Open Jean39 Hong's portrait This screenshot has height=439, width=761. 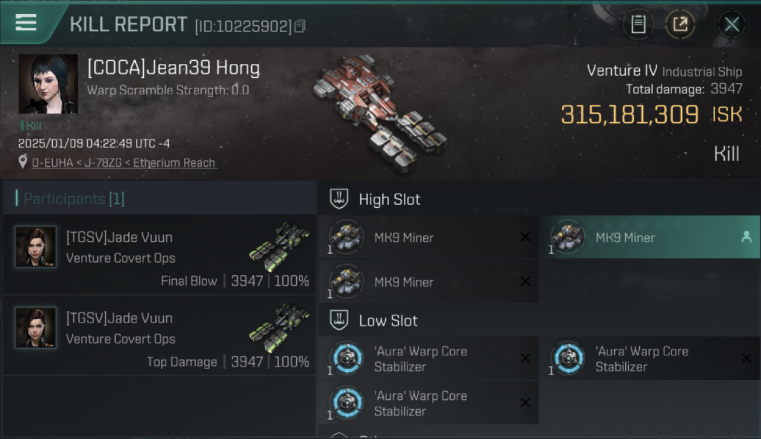tap(48, 84)
